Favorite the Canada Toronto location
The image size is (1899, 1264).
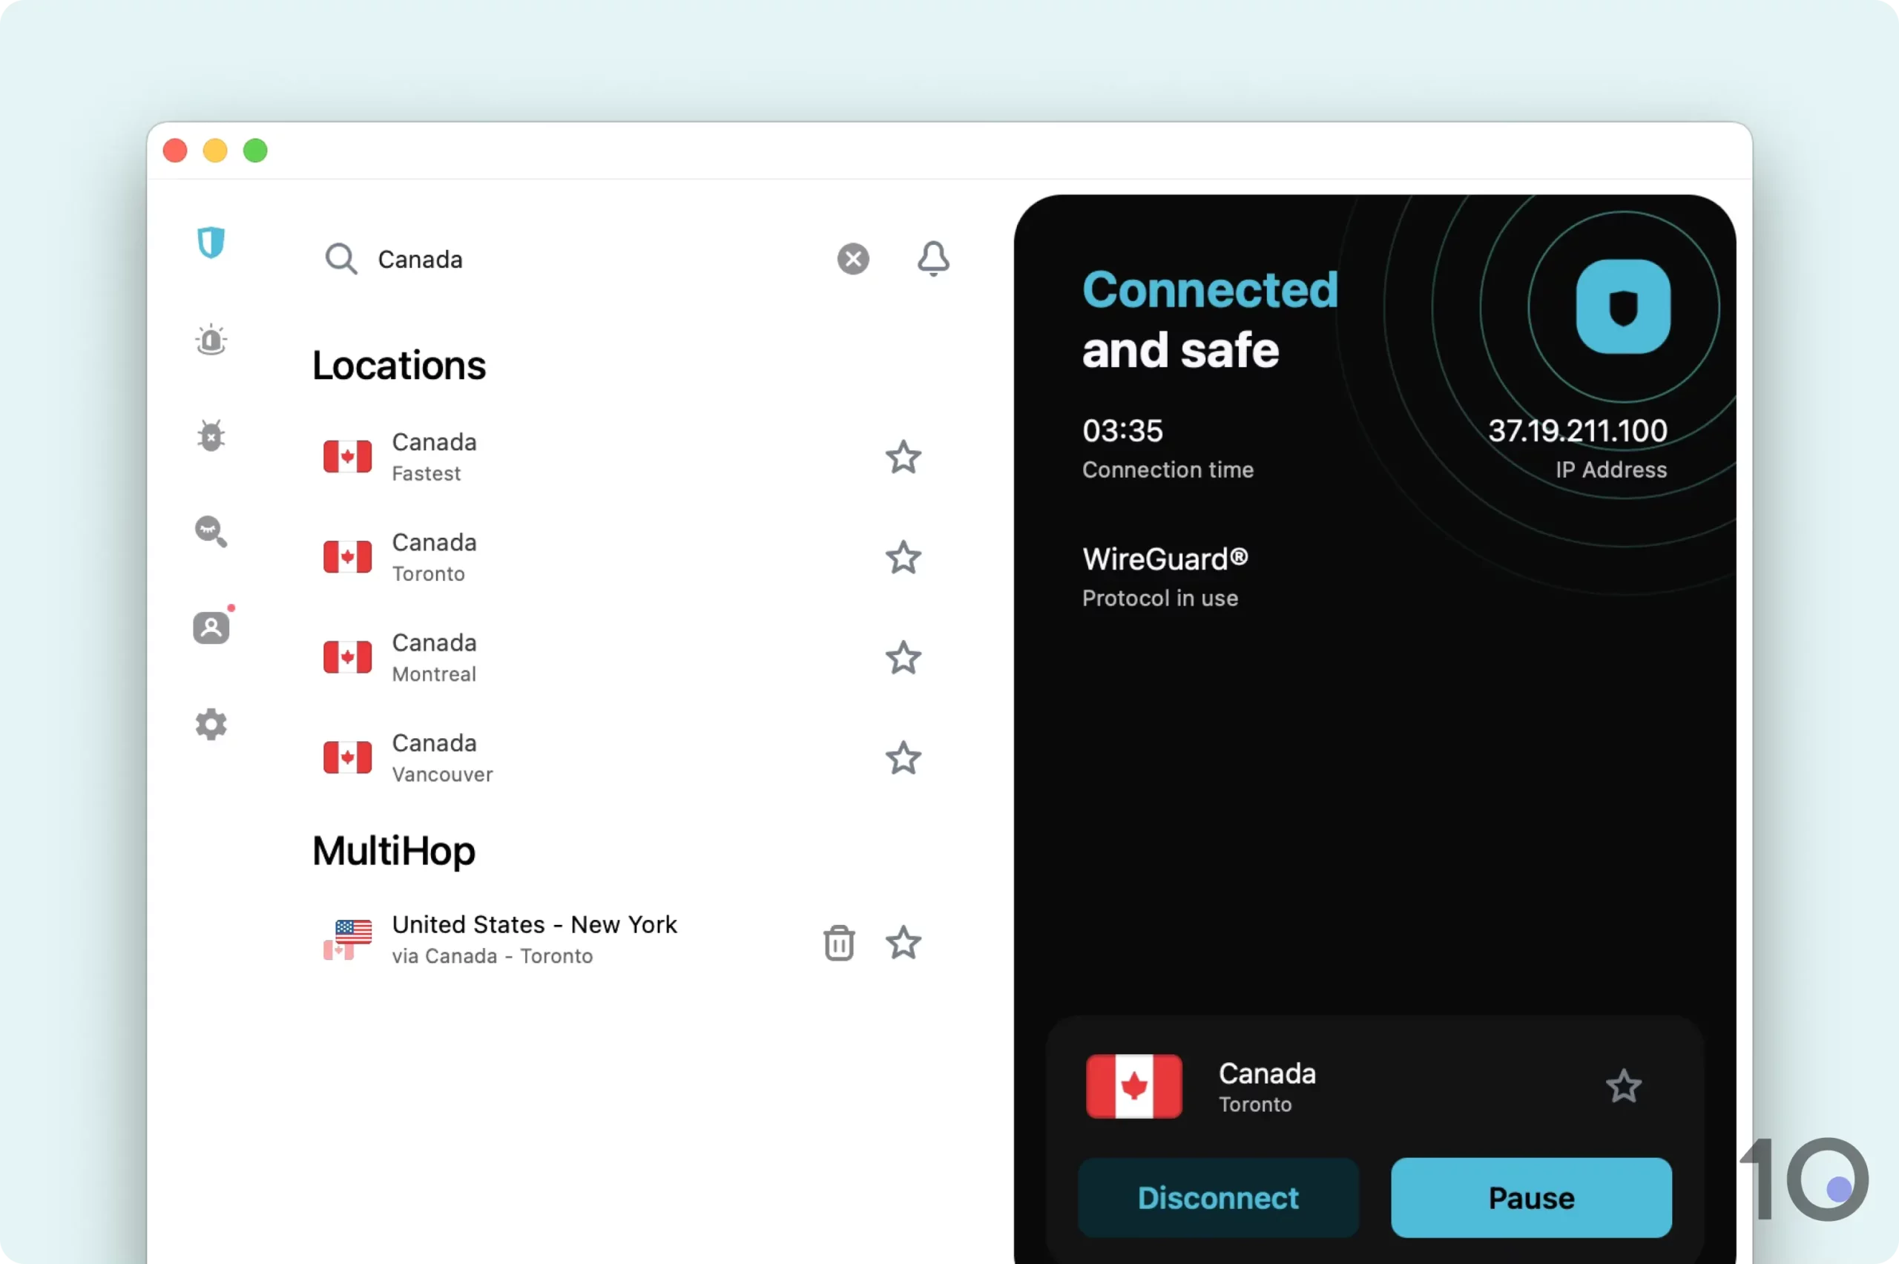tap(904, 558)
